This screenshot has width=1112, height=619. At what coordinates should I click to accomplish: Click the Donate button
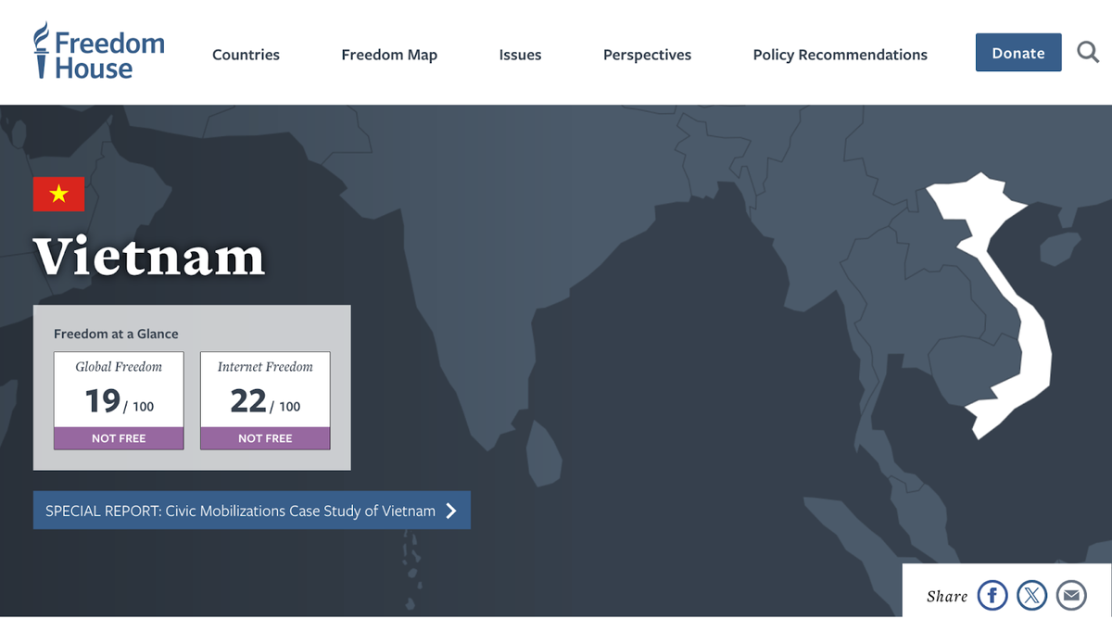click(x=1018, y=53)
